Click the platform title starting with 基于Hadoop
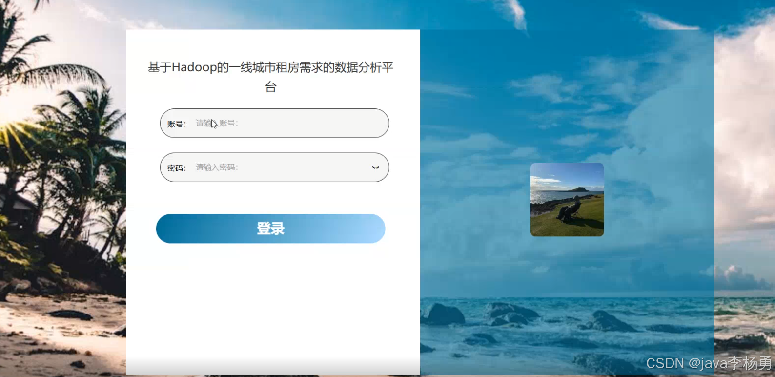 pyautogui.click(x=270, y=77)
